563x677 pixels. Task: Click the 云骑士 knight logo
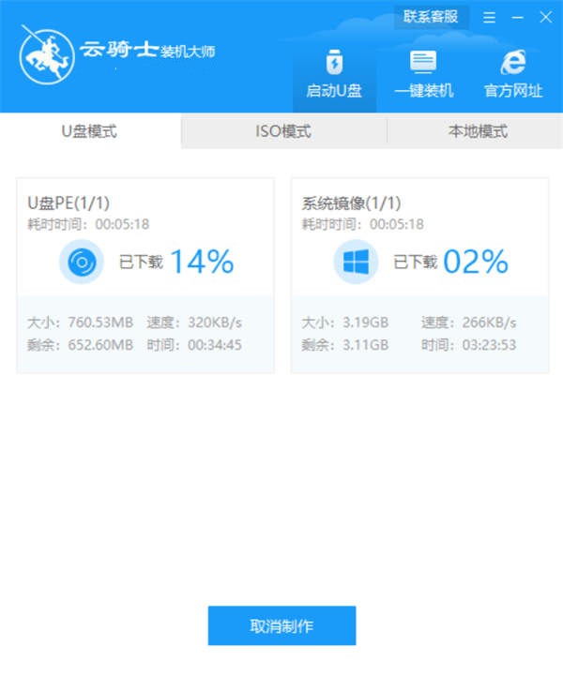coord(47,55)
